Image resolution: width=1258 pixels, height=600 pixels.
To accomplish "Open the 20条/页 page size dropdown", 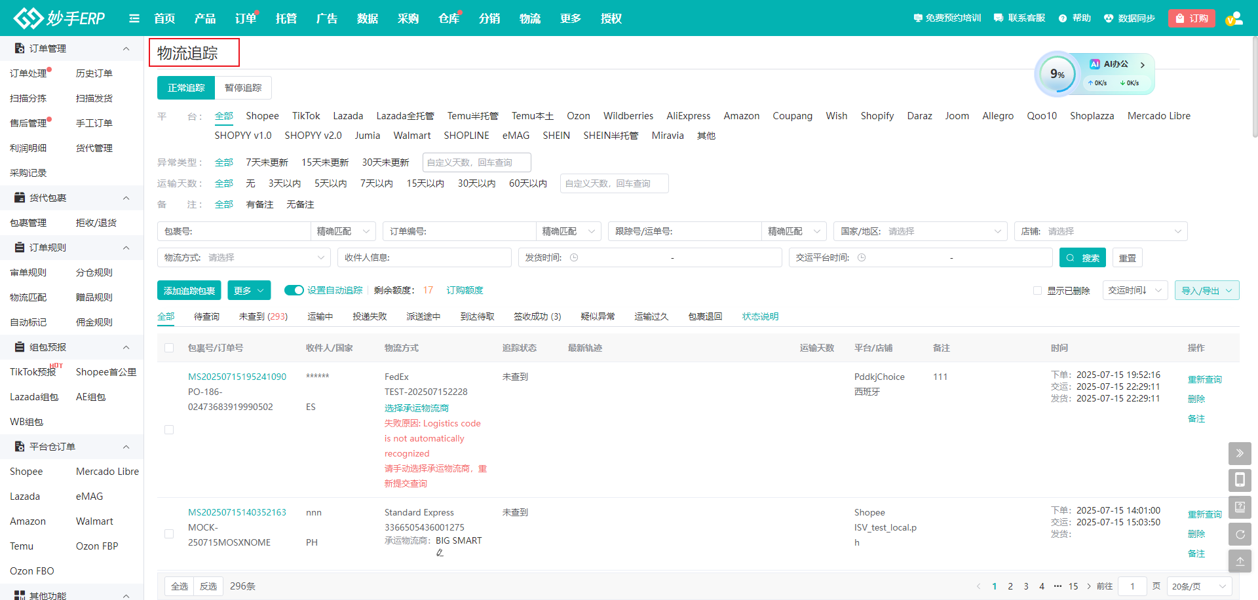I will click(x=1199, y=586).
